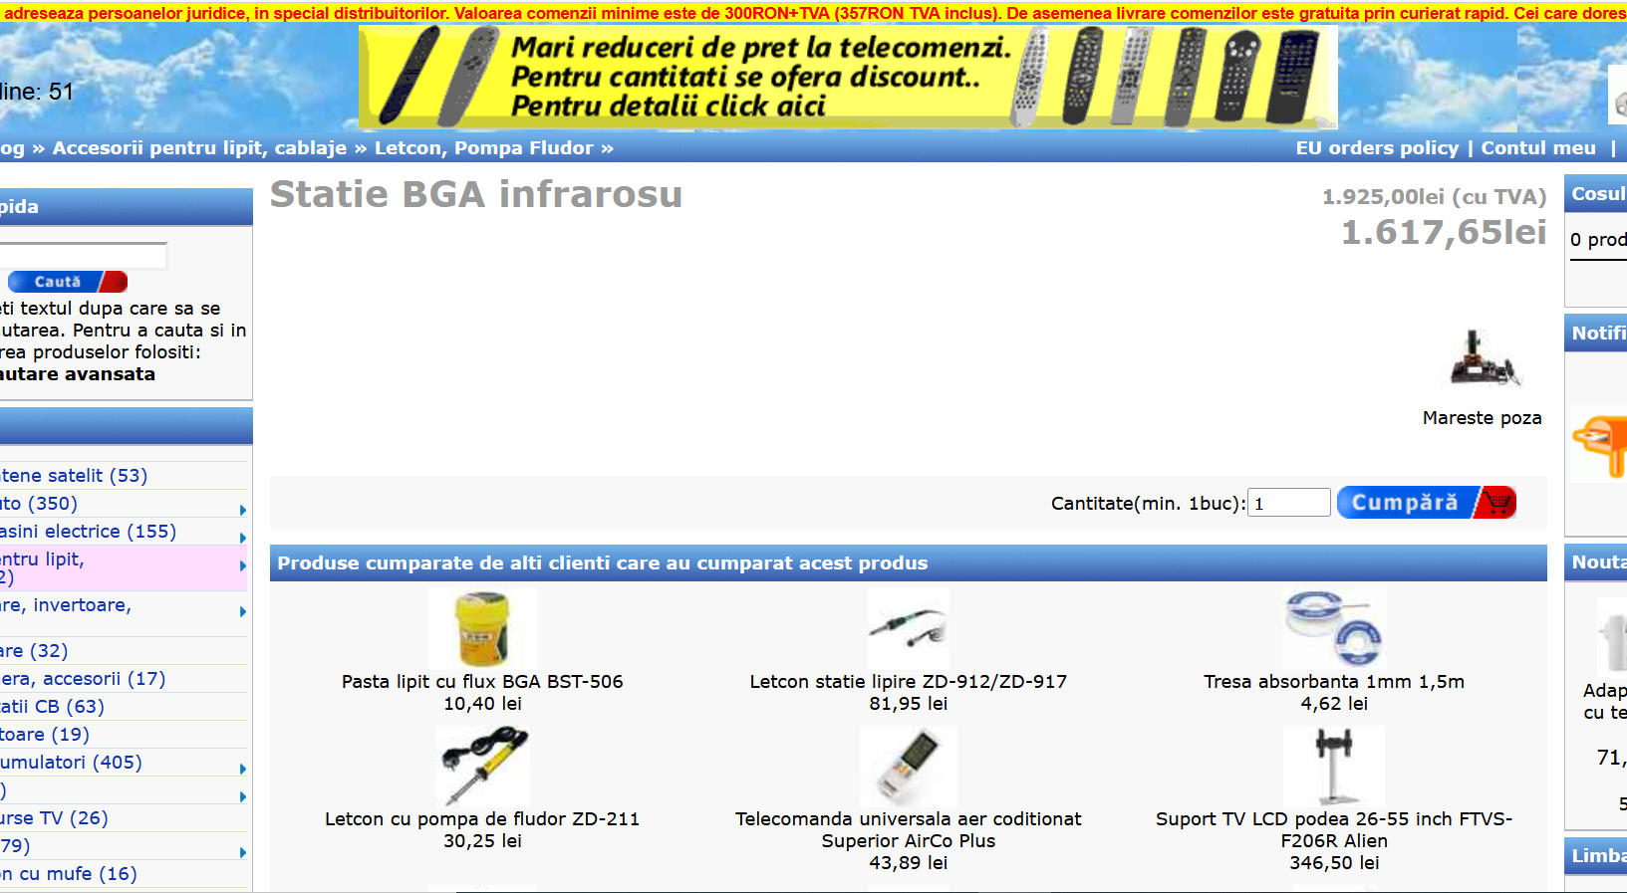The width and height of the screenshot is (1627, 893).
Task: Open the cu mufe (16) category
Action: point(69,874)
